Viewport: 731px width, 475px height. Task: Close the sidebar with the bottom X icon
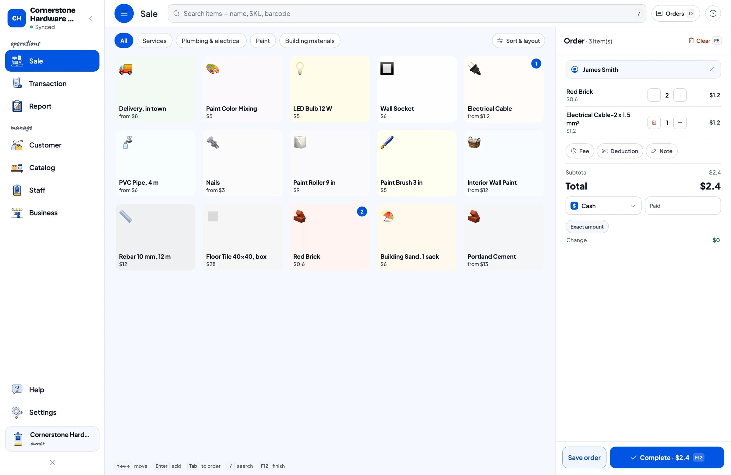coord(52,463)
